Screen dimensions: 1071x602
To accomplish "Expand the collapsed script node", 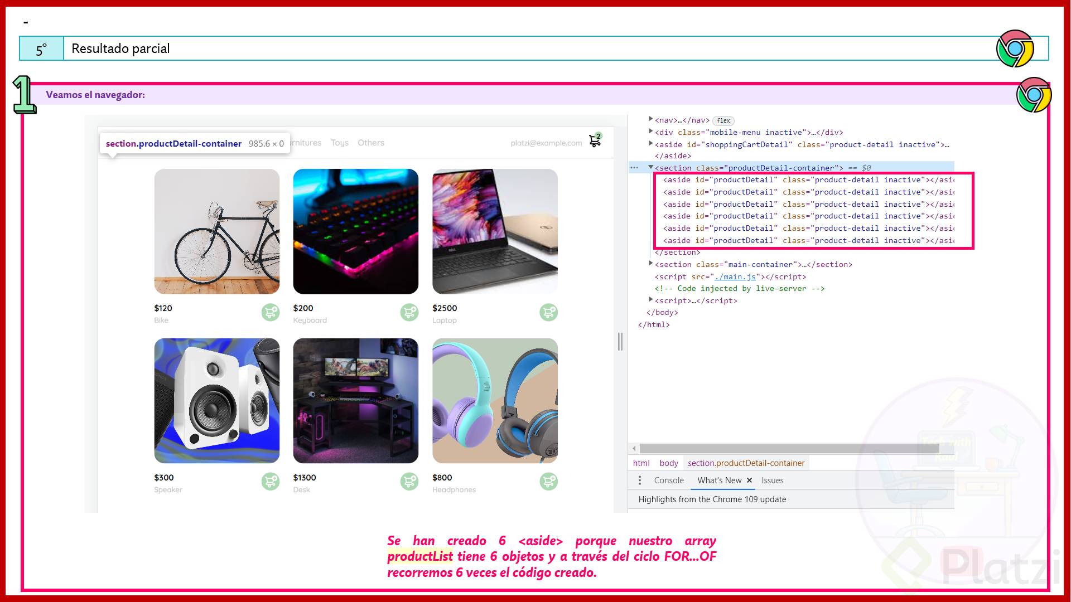I will click(650, 300).
